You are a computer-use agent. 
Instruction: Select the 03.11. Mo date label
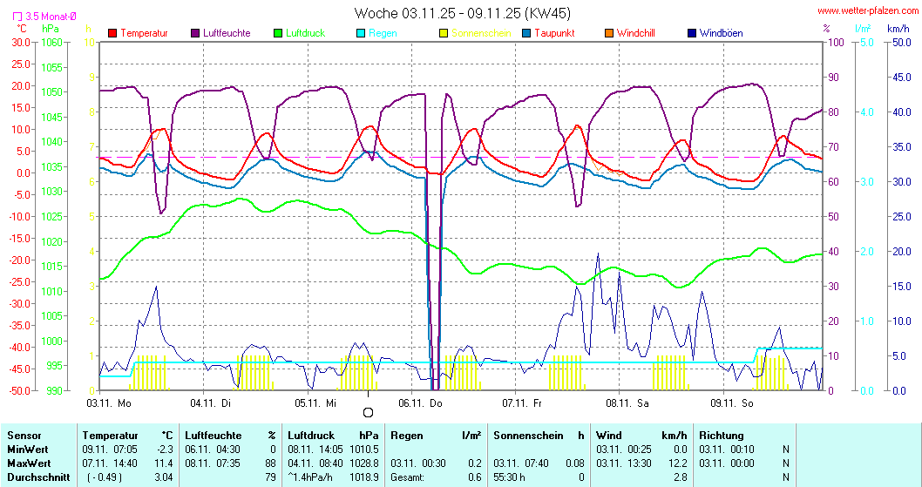click(109, 402)
